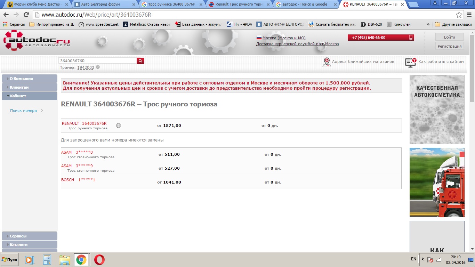The height and width of the screenshot is (267, 475).
Task: Expand the Каталоги sidebar section
Action: [30, 245]
